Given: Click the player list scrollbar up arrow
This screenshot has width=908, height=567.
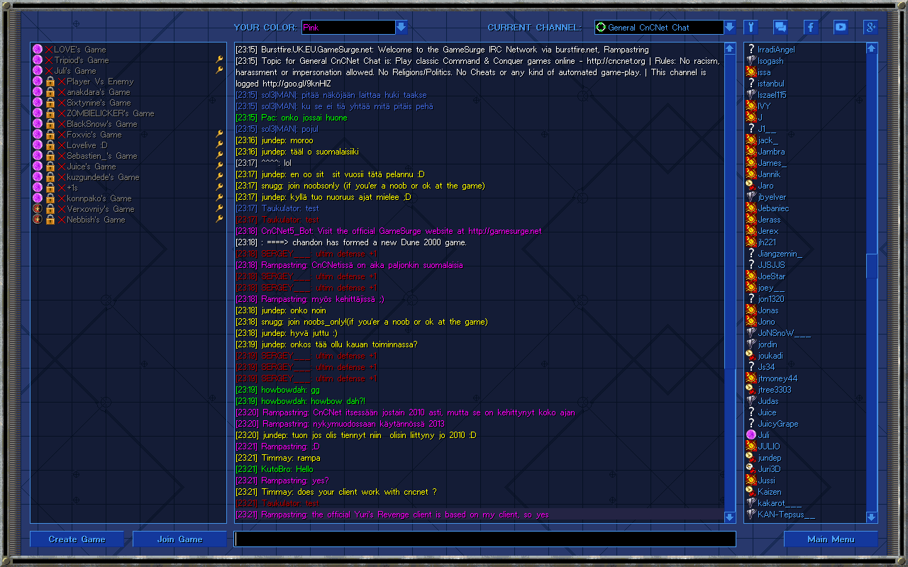Looking at the screenshot, I should (872, 49).
